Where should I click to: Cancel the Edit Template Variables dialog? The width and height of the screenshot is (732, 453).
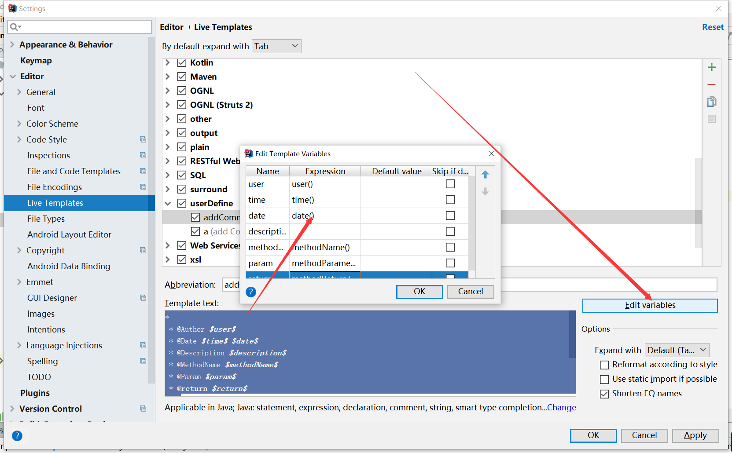[x=471, y=292]
